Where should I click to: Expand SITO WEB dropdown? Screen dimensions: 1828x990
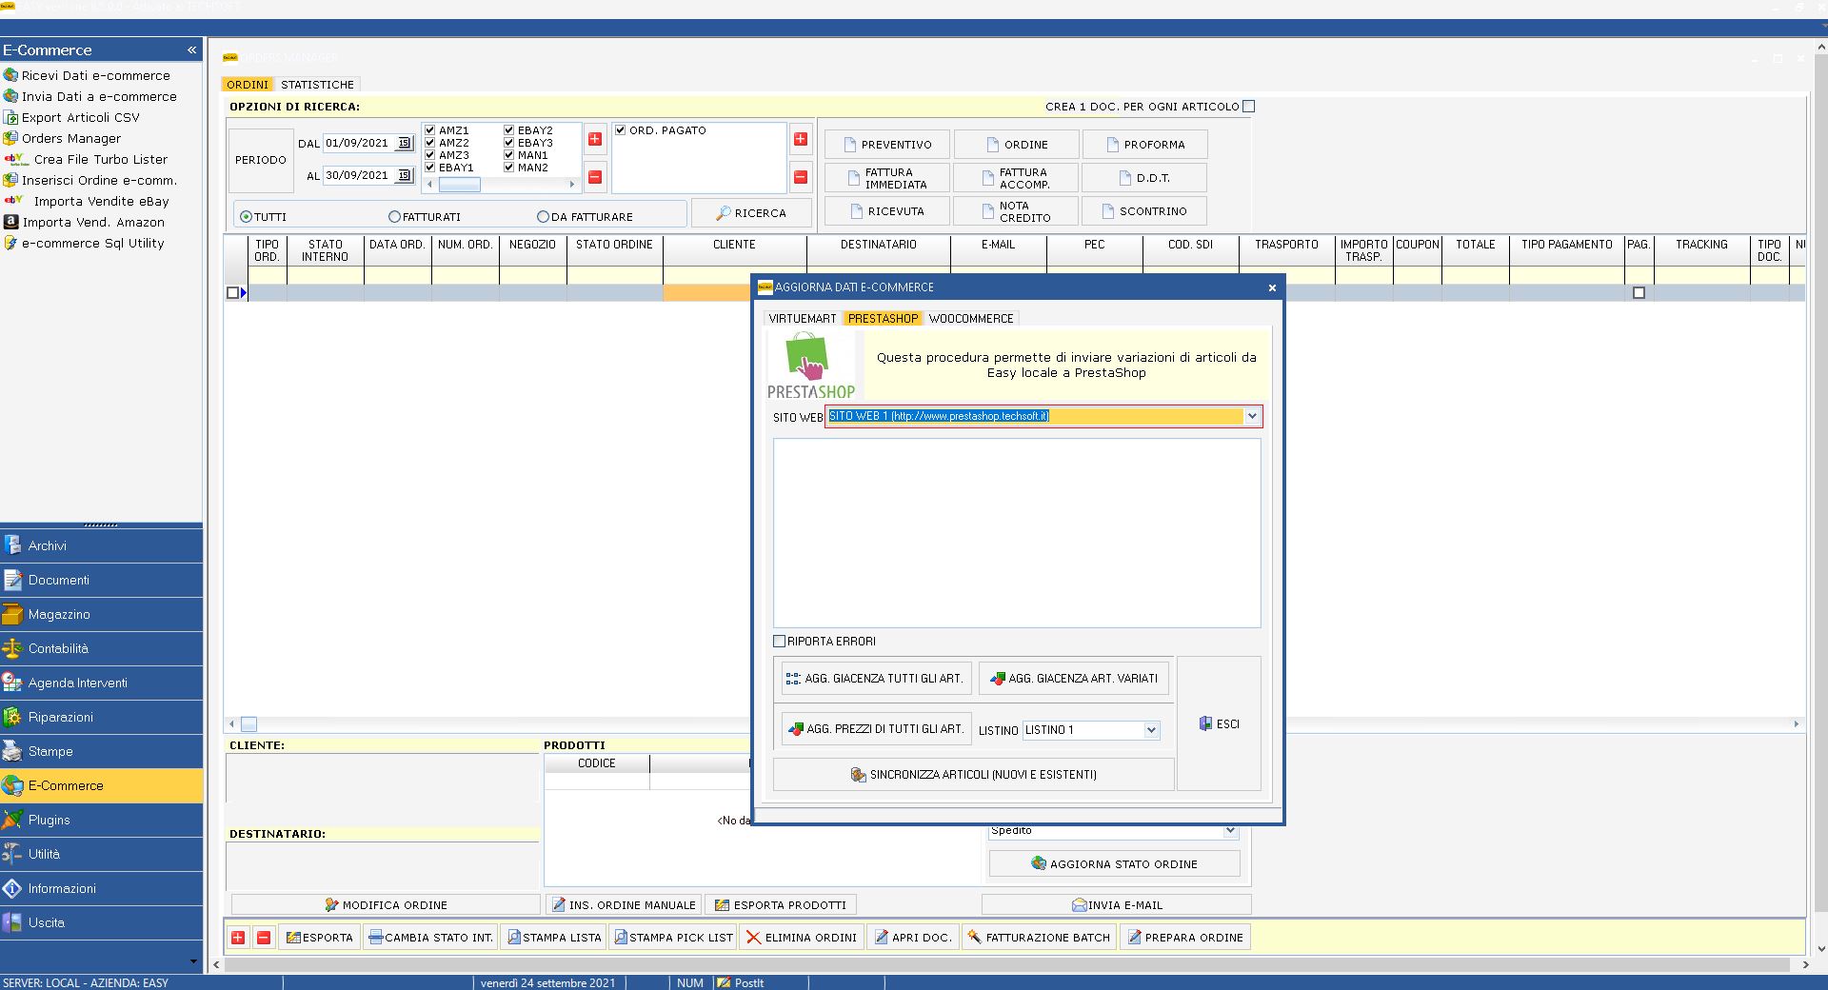click(x=1252, y=416)
